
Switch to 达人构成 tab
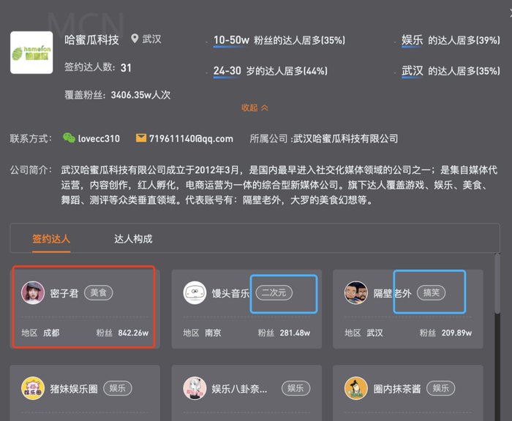coord(133,239)
